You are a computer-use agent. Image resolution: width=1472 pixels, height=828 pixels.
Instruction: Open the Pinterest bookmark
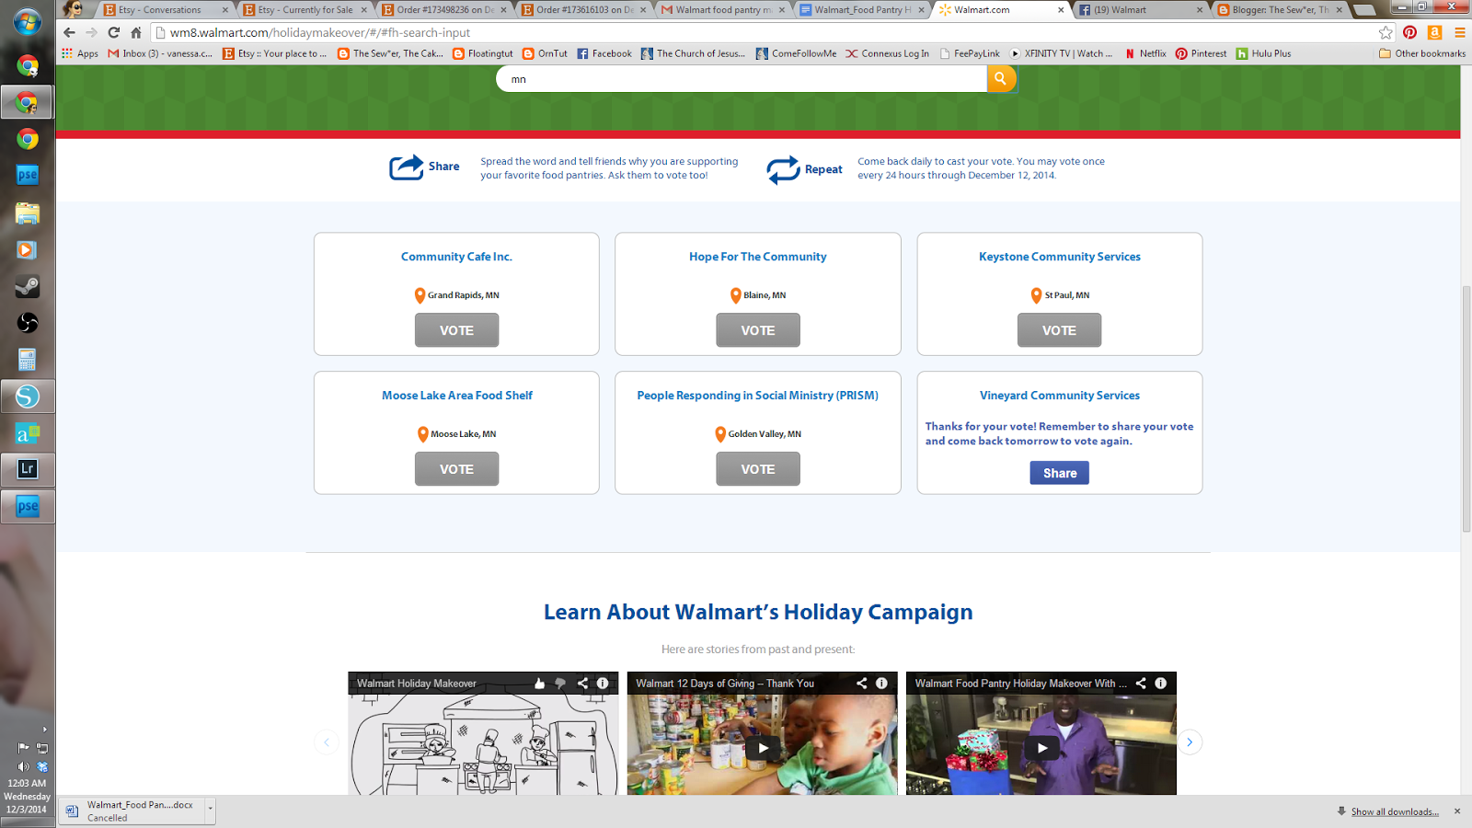(x=1201, y=53)
